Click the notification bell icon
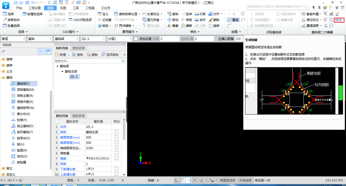This screenshot has width=346, height=186. pos(319,8)
